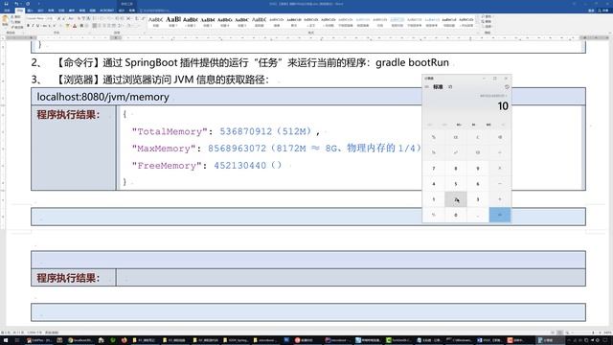Click the plus/minus sign key in calculator
Screen dimensions: 613x345
point(434,215)
